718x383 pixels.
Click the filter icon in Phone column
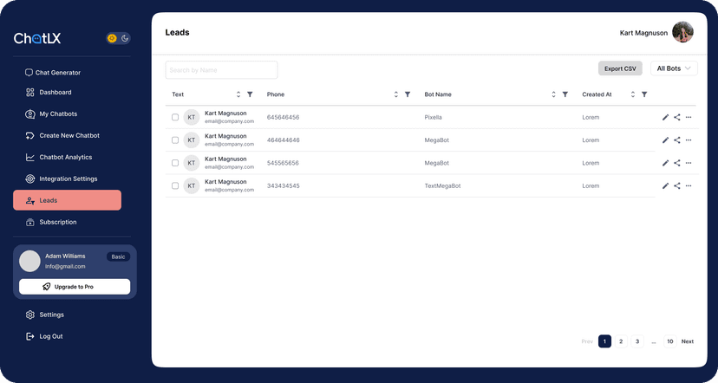pos(408,94)
